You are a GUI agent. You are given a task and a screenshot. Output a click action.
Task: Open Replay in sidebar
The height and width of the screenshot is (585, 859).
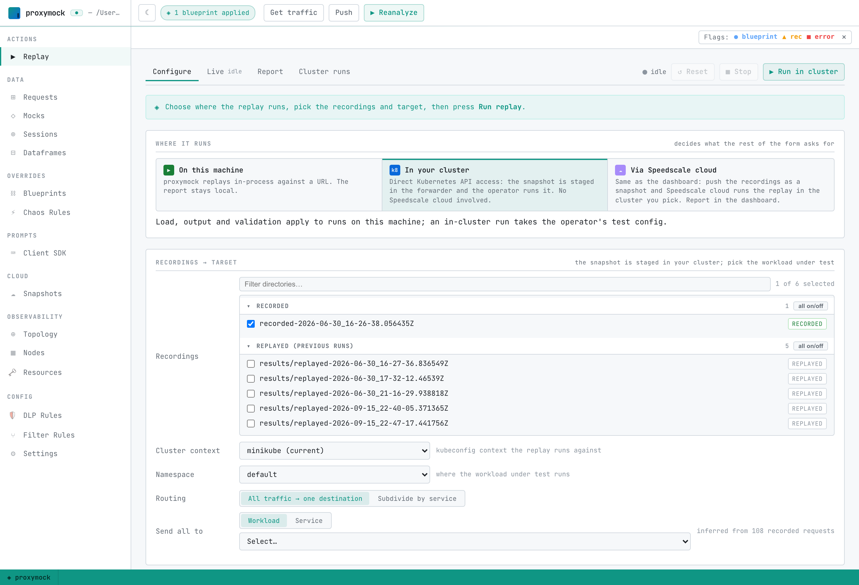[x=65, y=57]
